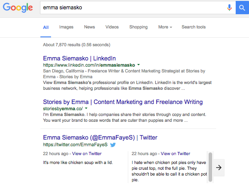The height and width of the screenshot is (188, 249).
Task: Open the Emma Siemasko Twitter result
Action: [100, 137]
